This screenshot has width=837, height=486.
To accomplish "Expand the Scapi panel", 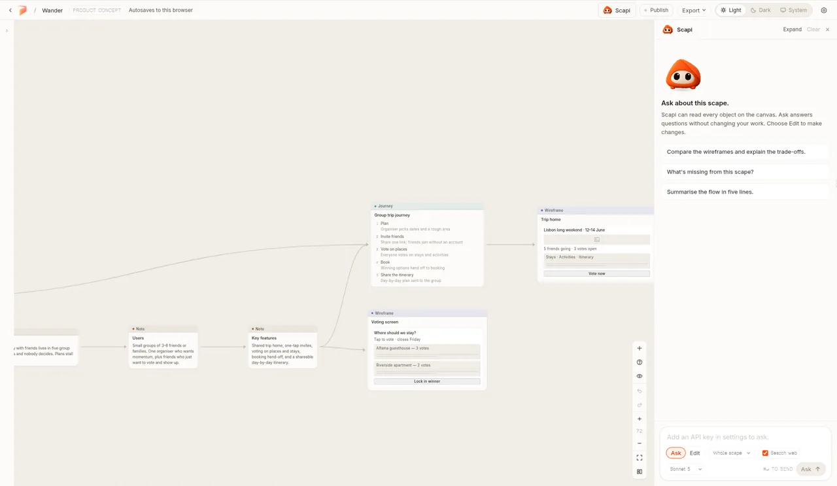I will [792, 29].
